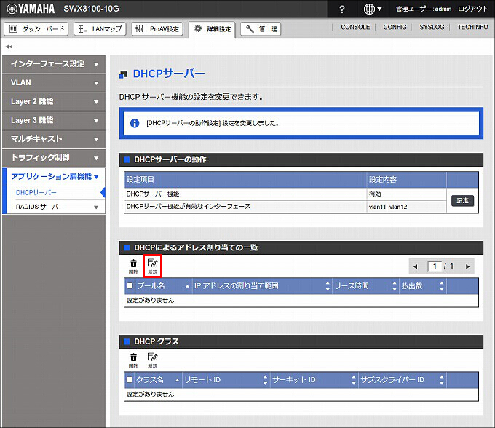
Task: Open the SYSLOG link
Action: pyautogui.click(x=432, y=27)
